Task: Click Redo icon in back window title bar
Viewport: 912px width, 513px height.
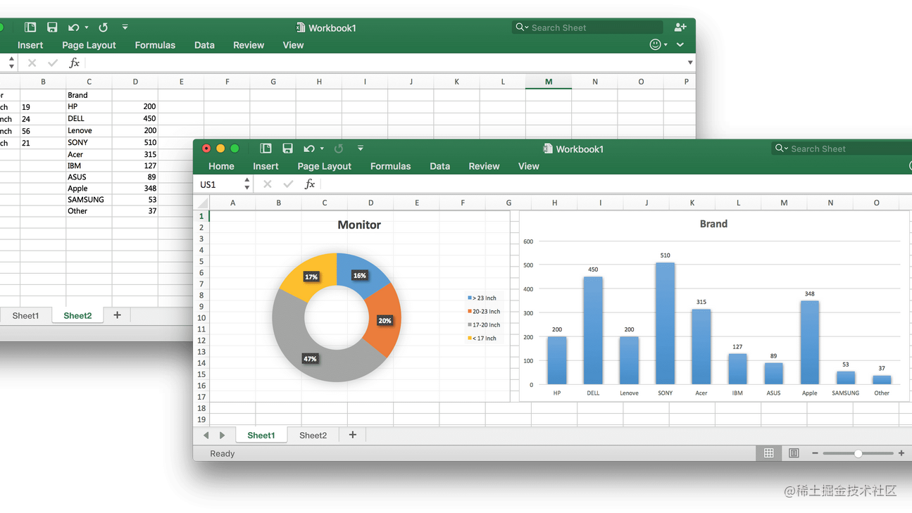Action: [104, 27]
